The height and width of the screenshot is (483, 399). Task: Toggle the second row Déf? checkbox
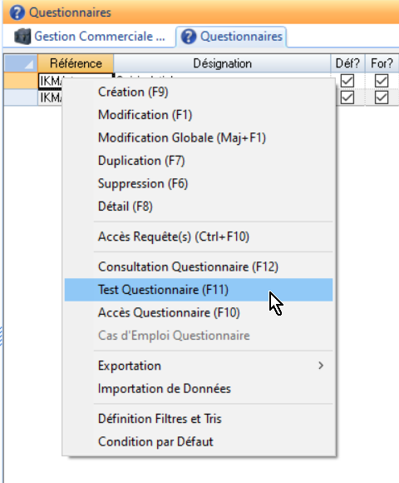point(347,97)
